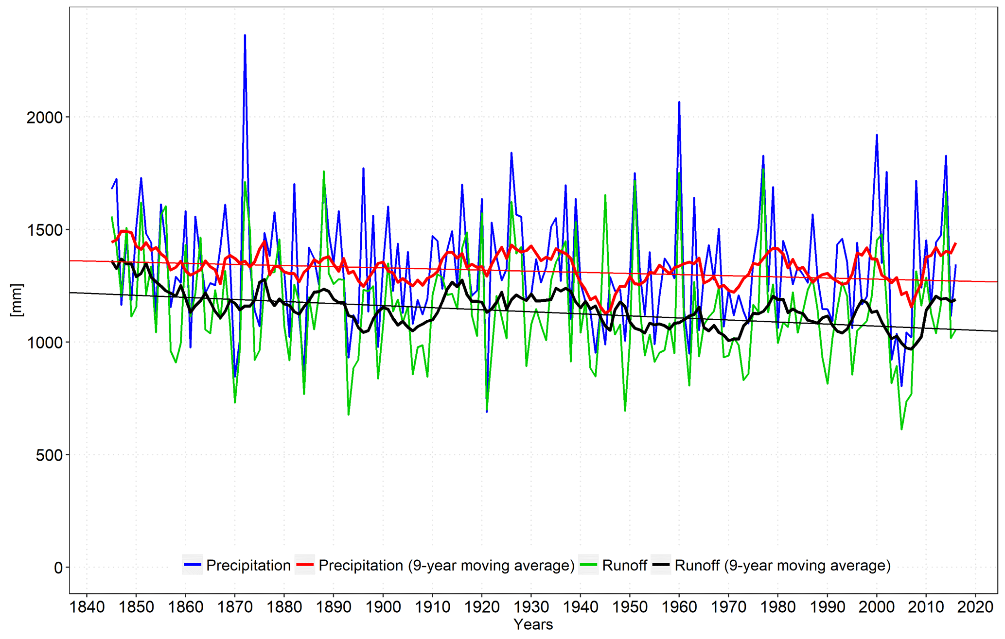This screenshot has width=1005, height=639.
Task: Click the '[mm]' y-axis title
Action: click(16, 300)
